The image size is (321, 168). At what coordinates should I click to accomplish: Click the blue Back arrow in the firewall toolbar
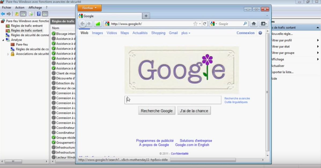coord(3,14)
